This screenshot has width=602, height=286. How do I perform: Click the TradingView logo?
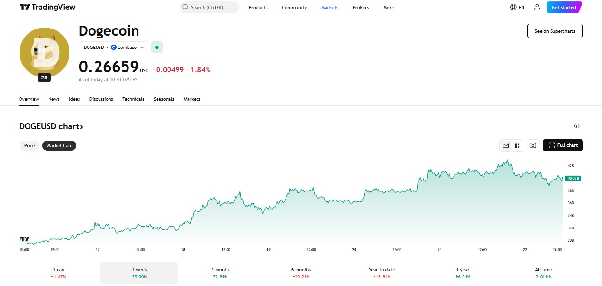tap(47, 7)
